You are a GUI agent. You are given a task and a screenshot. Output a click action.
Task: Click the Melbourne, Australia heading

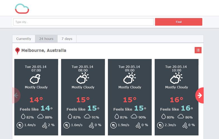pyautogui.click(x=44, y=50)
